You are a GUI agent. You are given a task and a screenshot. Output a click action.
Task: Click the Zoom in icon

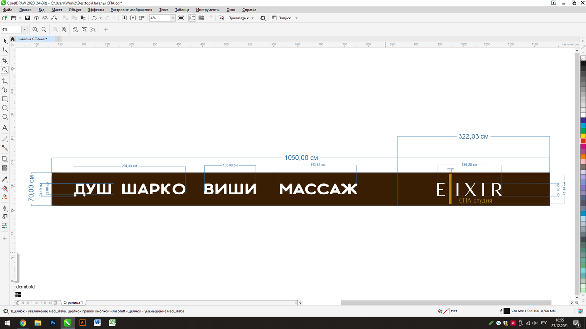(35, 30)
